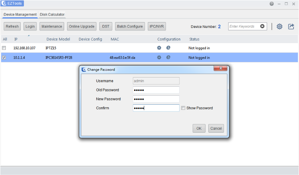Image resolution: width=299 pixels, height=175 pixels.
Task: Click MAC address 48:ea:63:1e:5f:da
Action: click(x=122, y=57)
